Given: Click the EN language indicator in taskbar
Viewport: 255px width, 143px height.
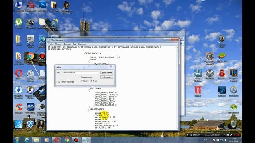Looking at the screenshot, I should point(206,139).
